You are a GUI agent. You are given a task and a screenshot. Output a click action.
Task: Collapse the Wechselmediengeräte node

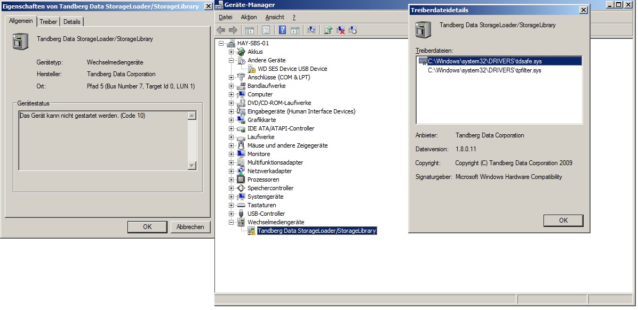pyautogui.click(x=231, y=222)
